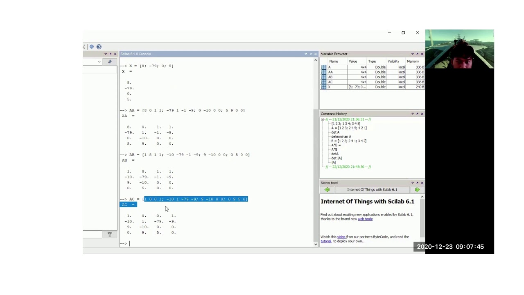
Task: Click file browser filter funnel icon
Action: tap(110, 234)
